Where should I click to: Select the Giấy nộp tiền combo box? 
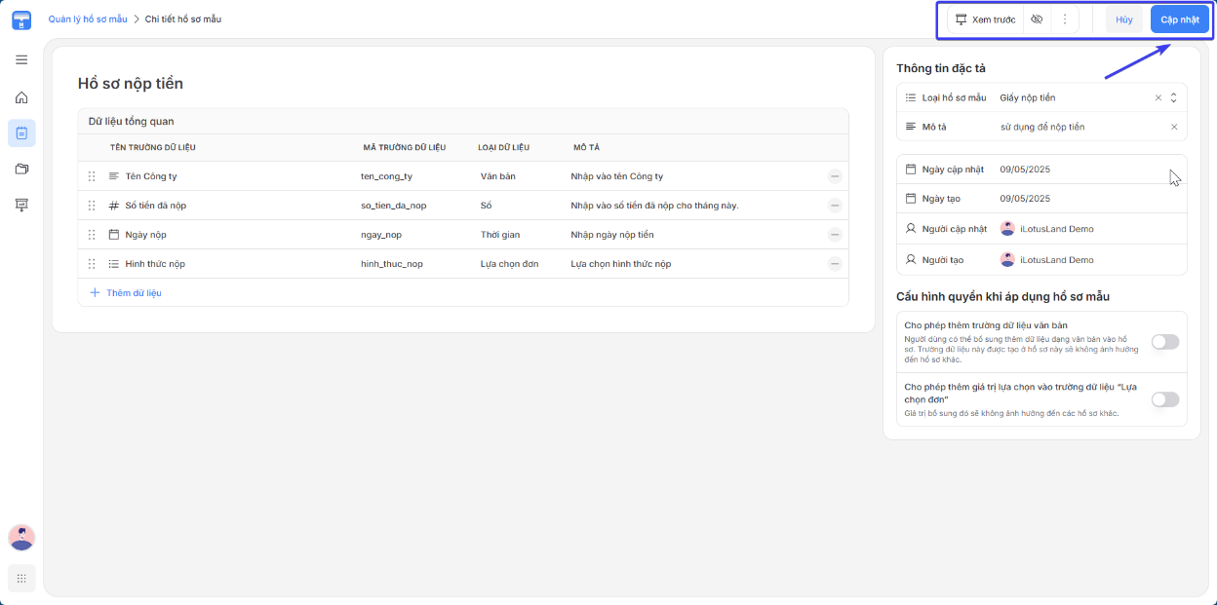coord(1028,97)
